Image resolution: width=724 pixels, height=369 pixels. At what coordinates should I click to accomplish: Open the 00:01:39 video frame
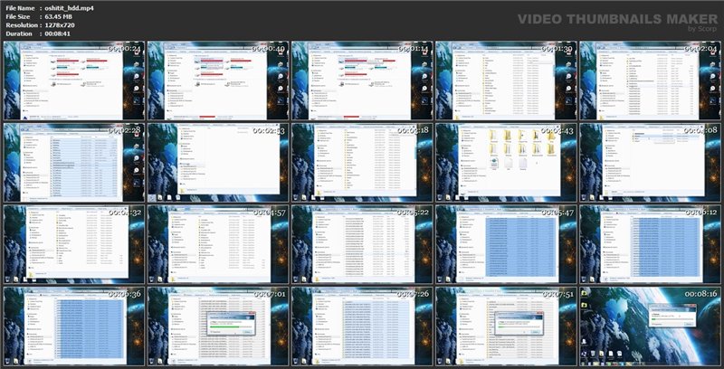507,80
